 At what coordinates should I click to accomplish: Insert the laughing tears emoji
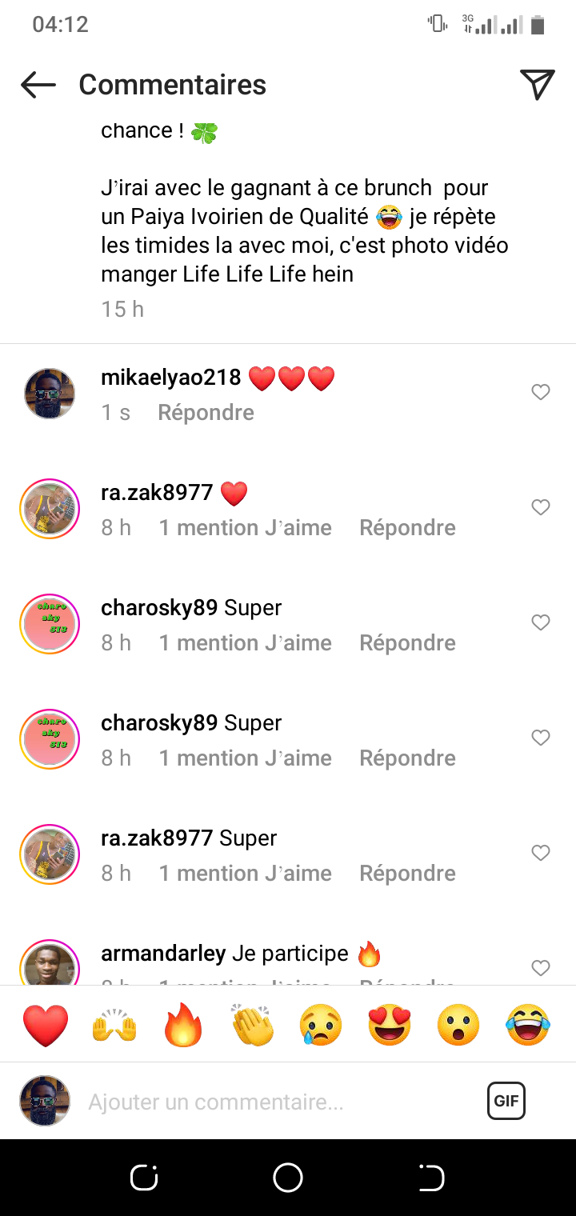[528, 1025]
